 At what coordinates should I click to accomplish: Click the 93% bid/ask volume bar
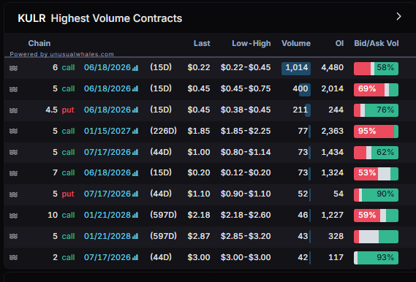[376, 258]
